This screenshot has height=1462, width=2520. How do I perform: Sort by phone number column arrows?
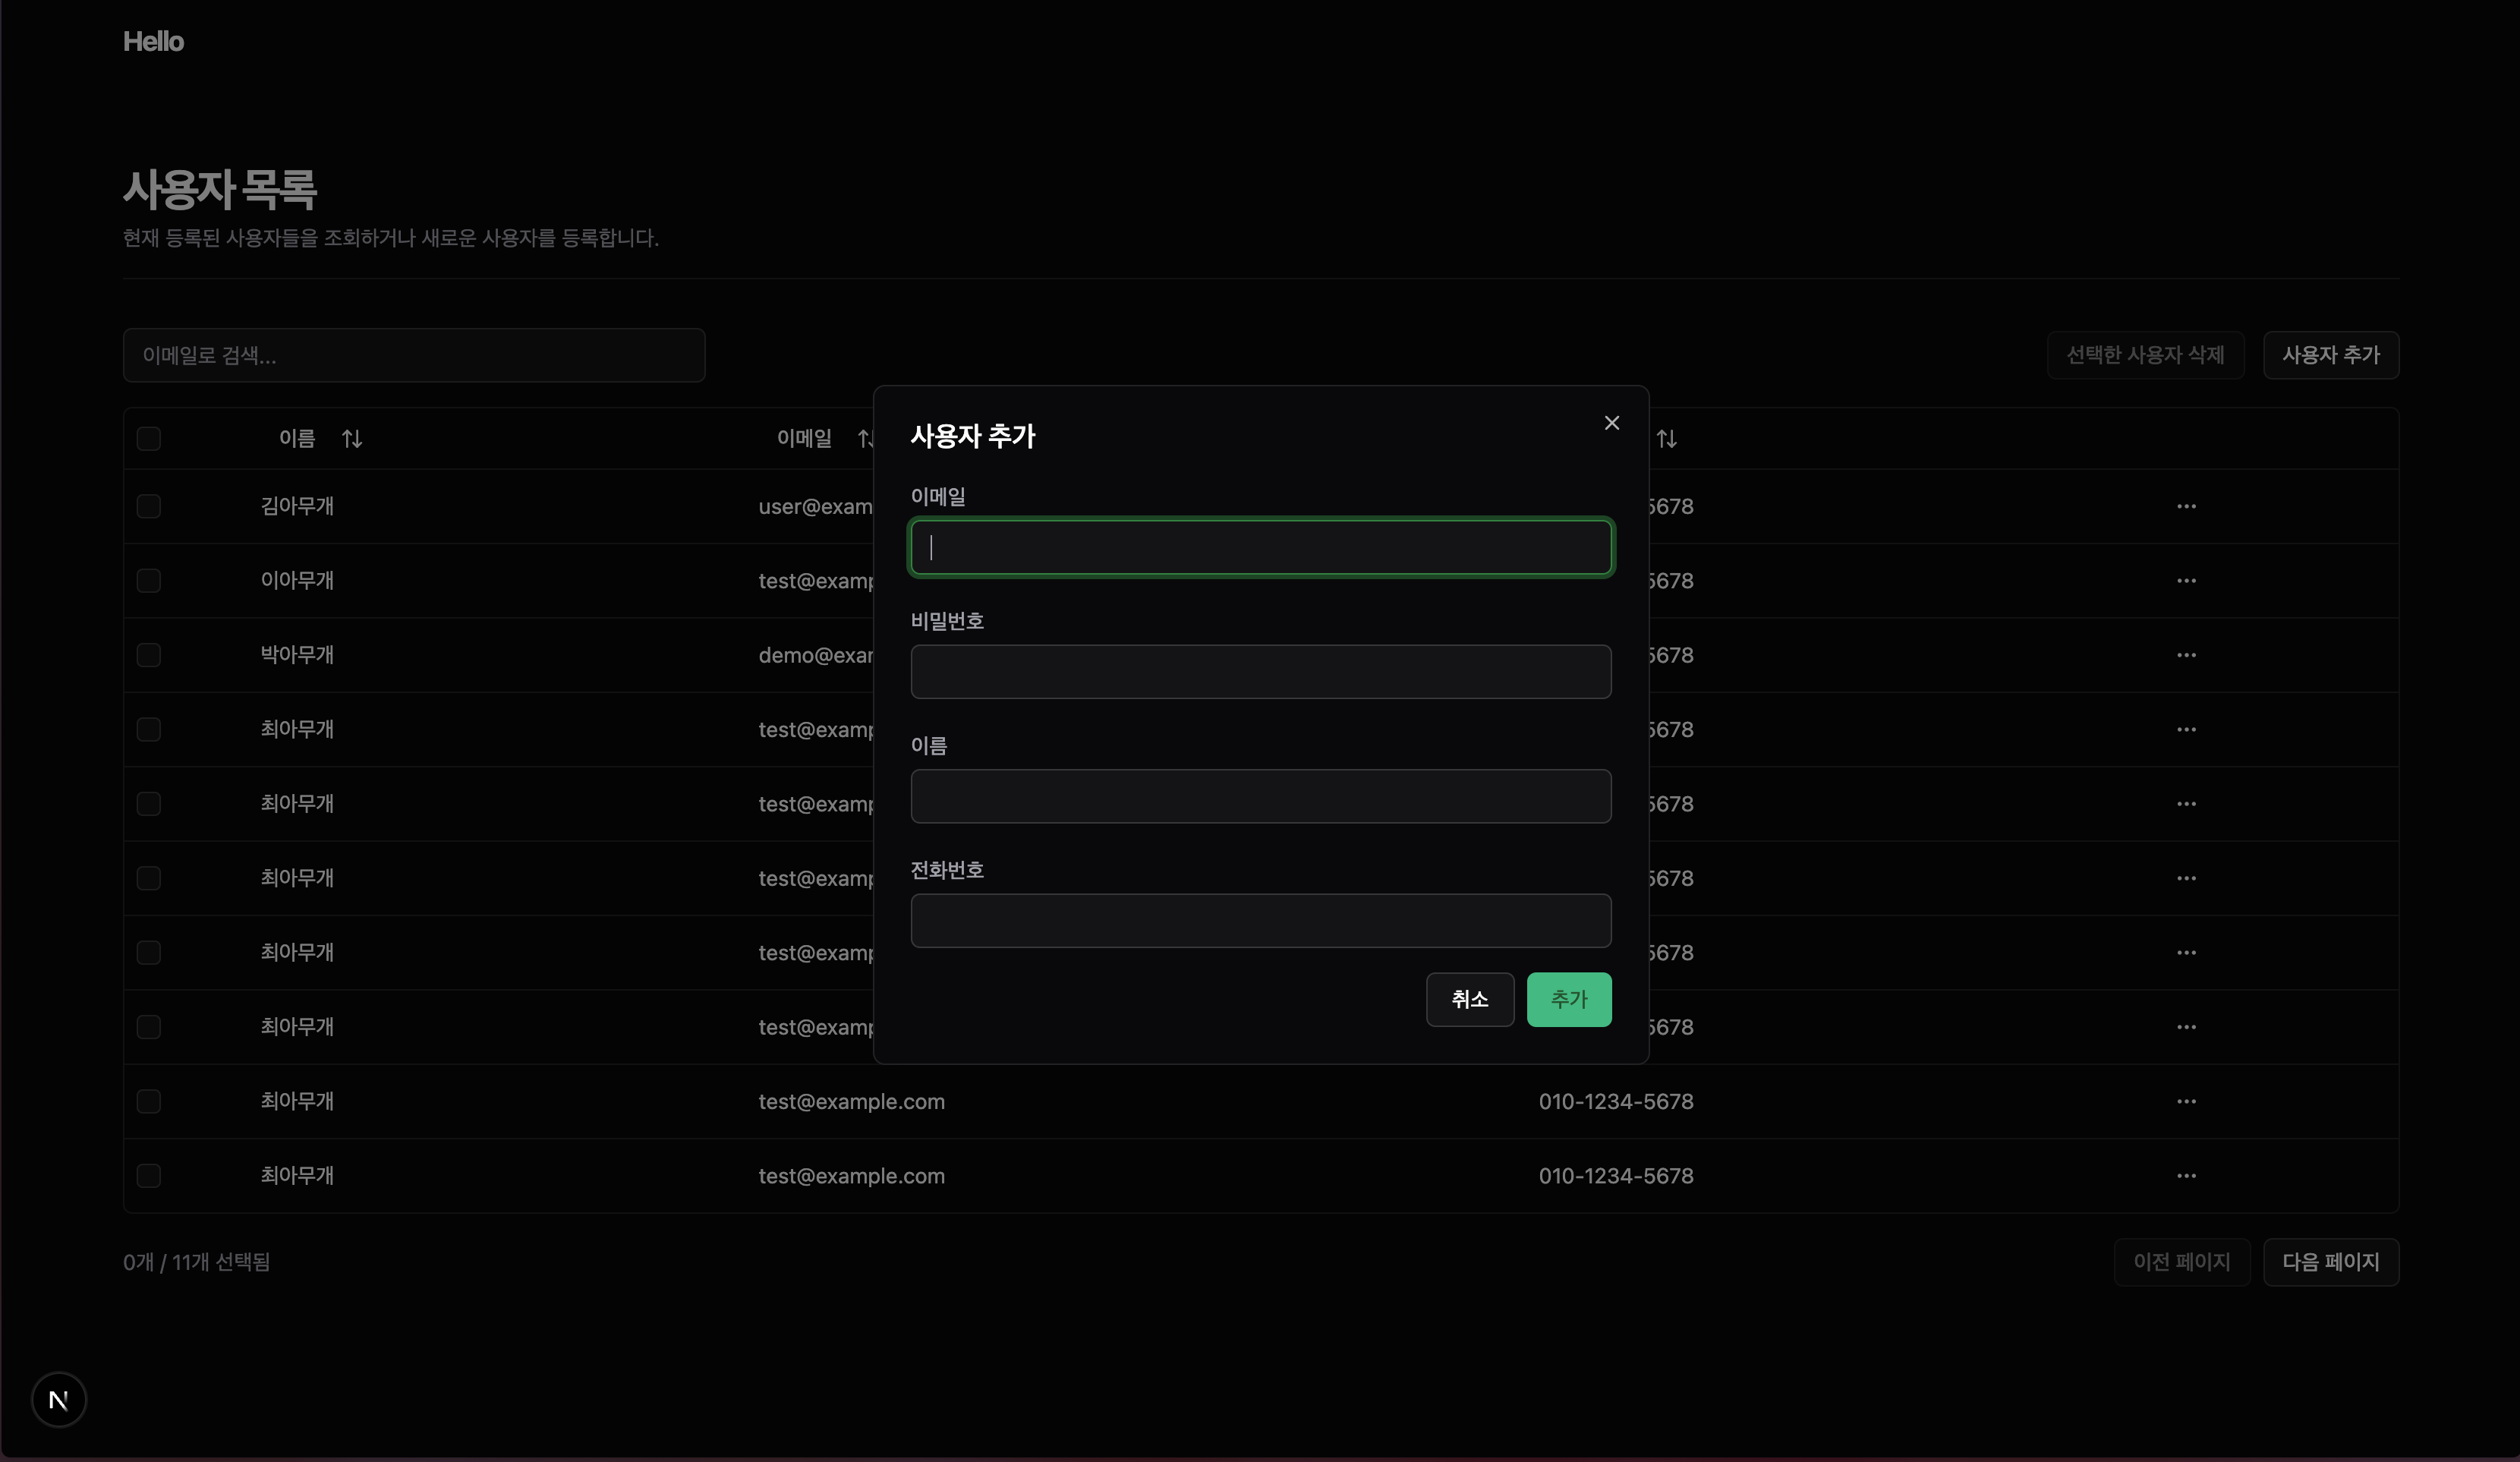[x=1666, y=439]
